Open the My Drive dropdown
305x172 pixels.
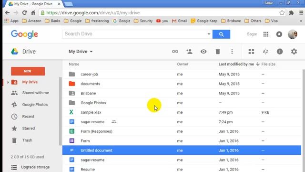coord(81,52)
